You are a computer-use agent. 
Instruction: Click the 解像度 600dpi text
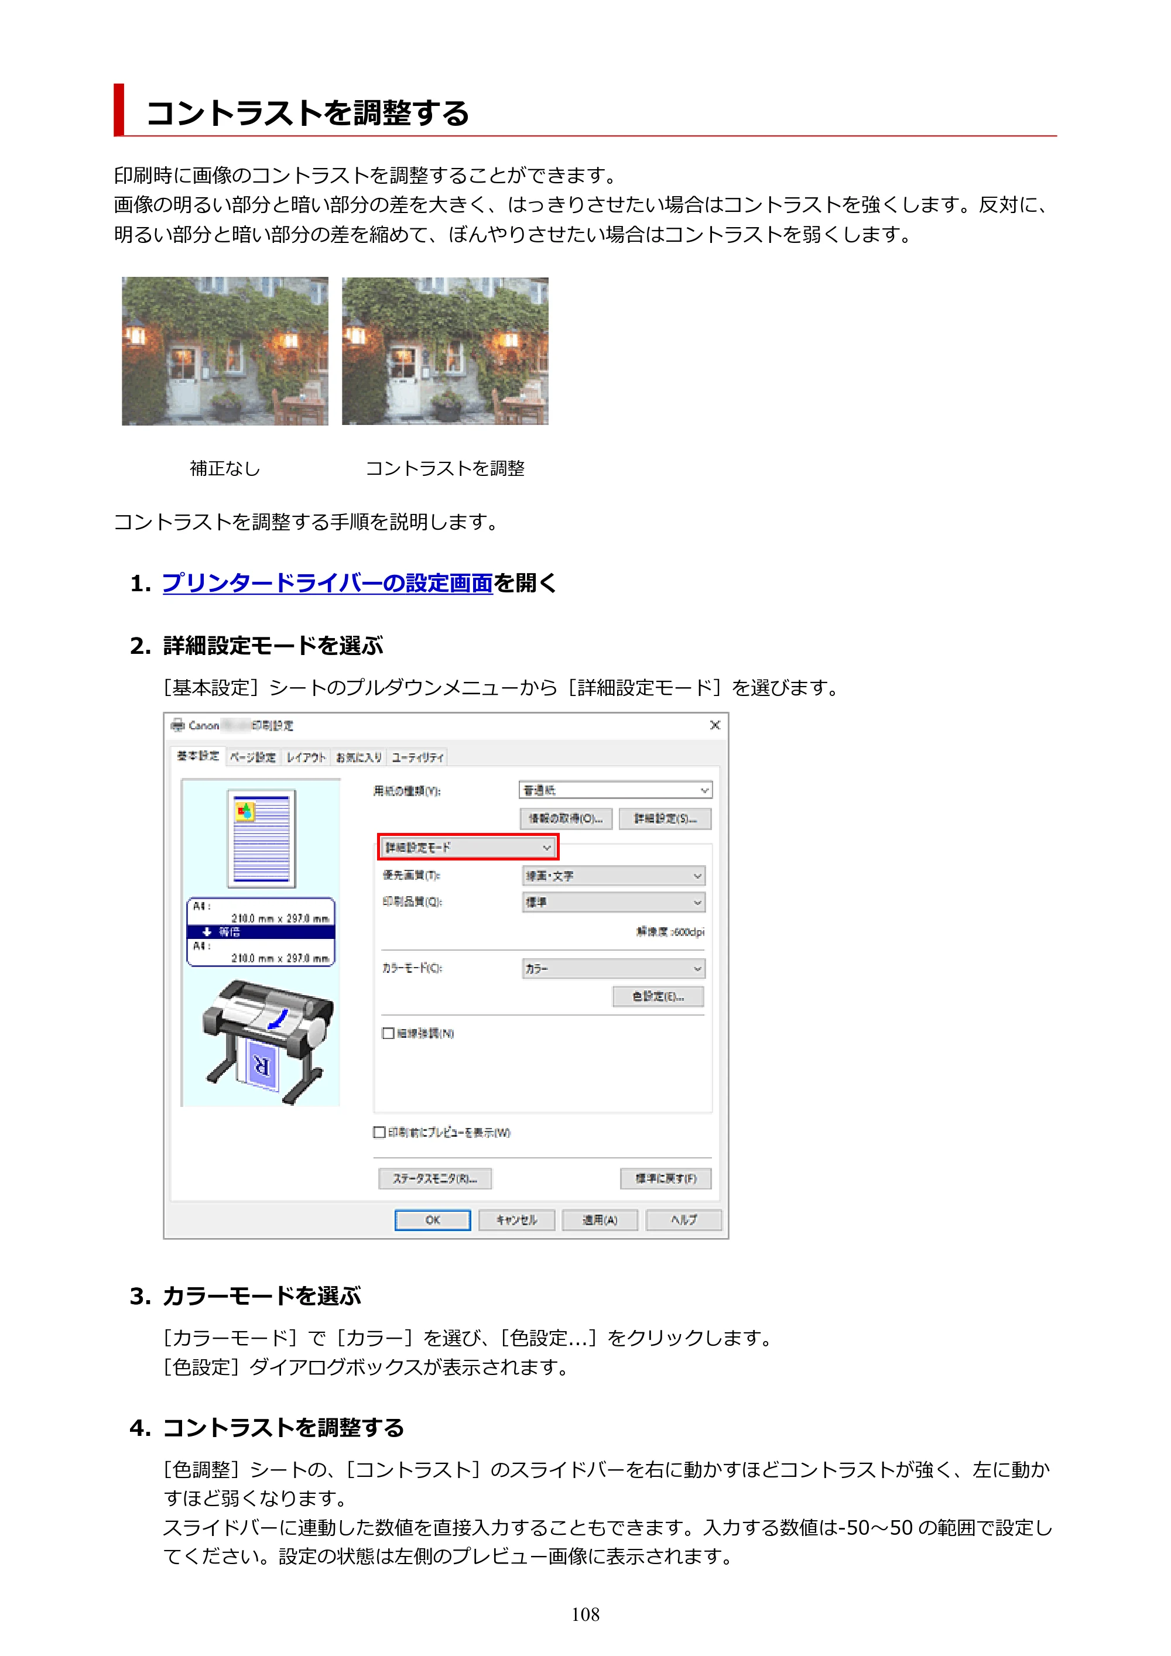[x=670, y=932]
